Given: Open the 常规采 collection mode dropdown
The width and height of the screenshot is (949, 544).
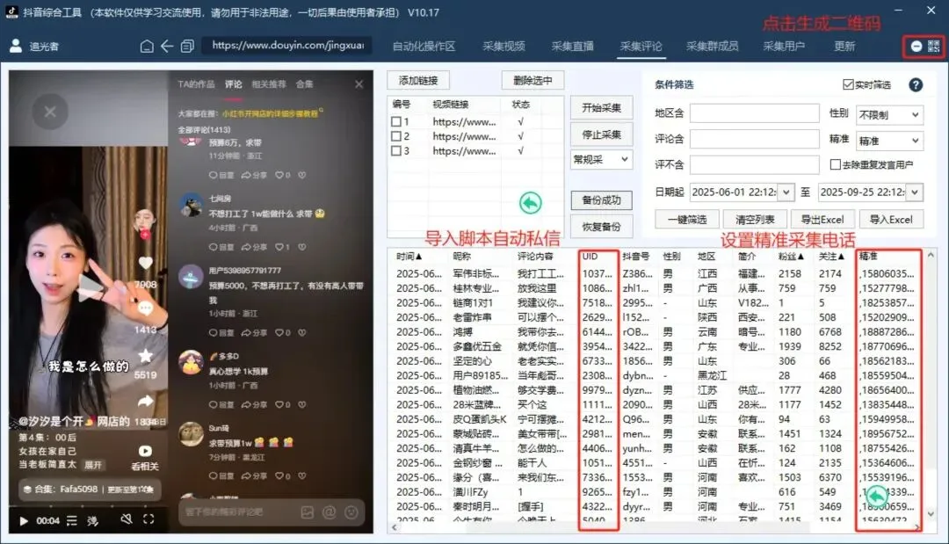Looking at the screenshot, I should [601, 160].
